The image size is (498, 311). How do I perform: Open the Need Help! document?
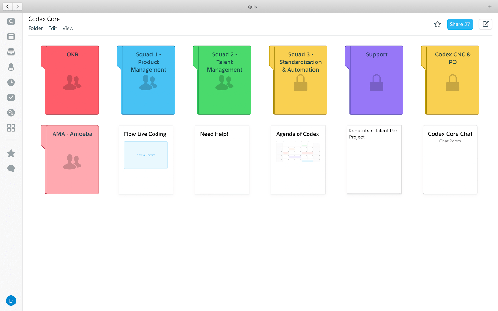(x=222, y=160)
